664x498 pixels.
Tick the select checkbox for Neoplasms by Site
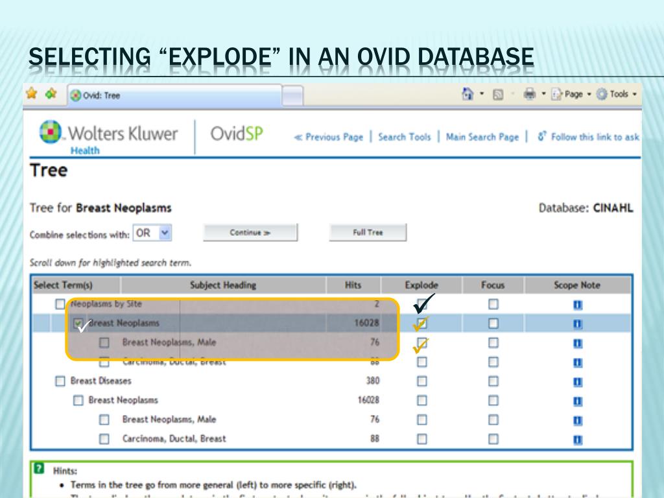point(60,304)
